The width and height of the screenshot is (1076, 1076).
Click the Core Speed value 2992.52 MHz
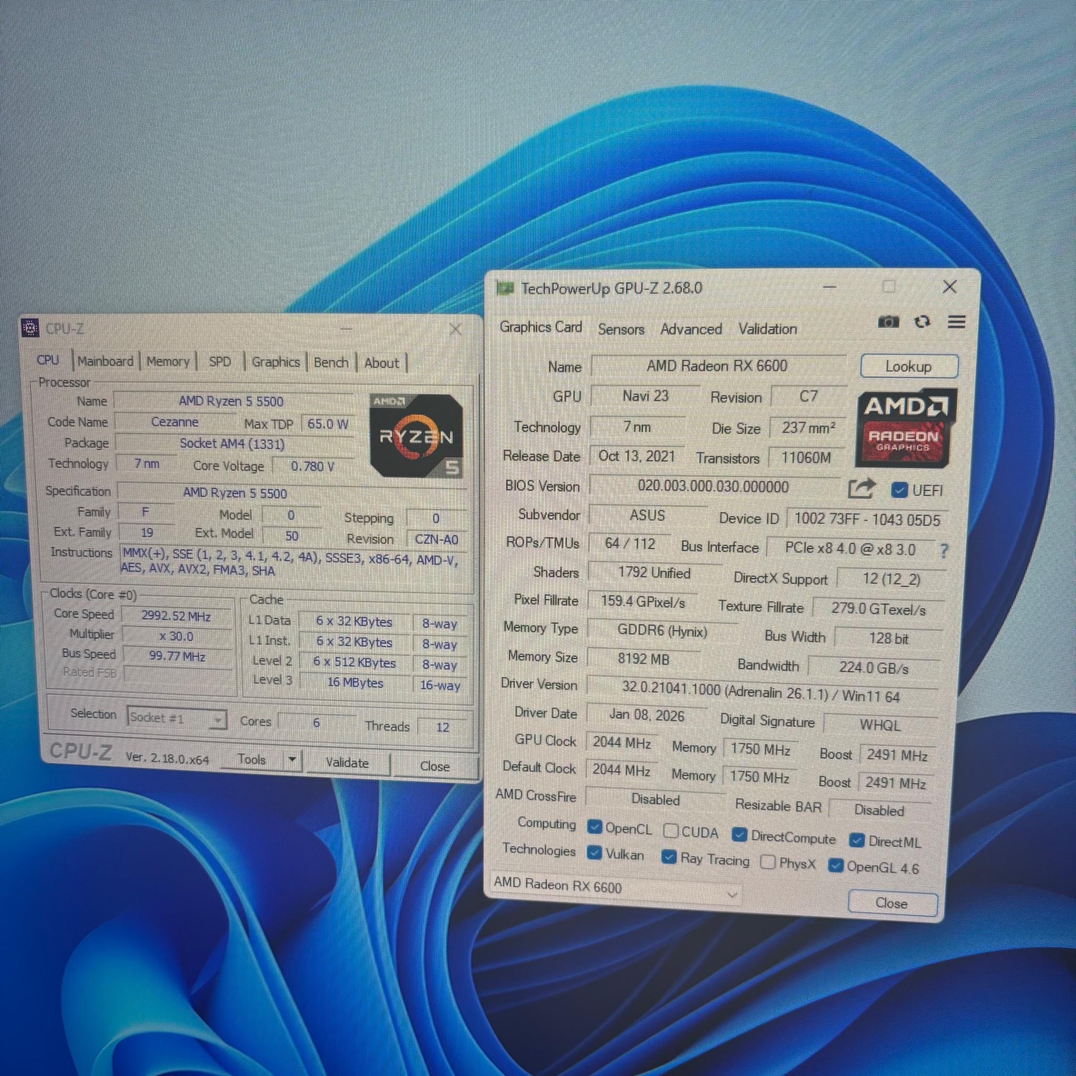point(176,616)
